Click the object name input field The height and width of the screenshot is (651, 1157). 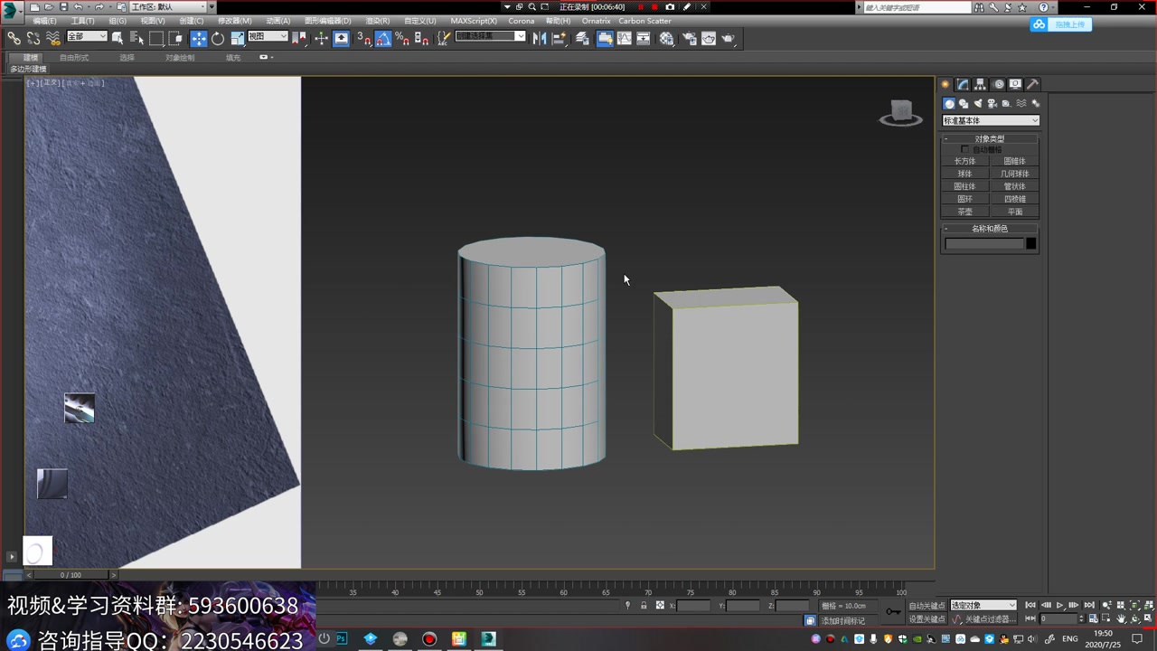point(984,243)
